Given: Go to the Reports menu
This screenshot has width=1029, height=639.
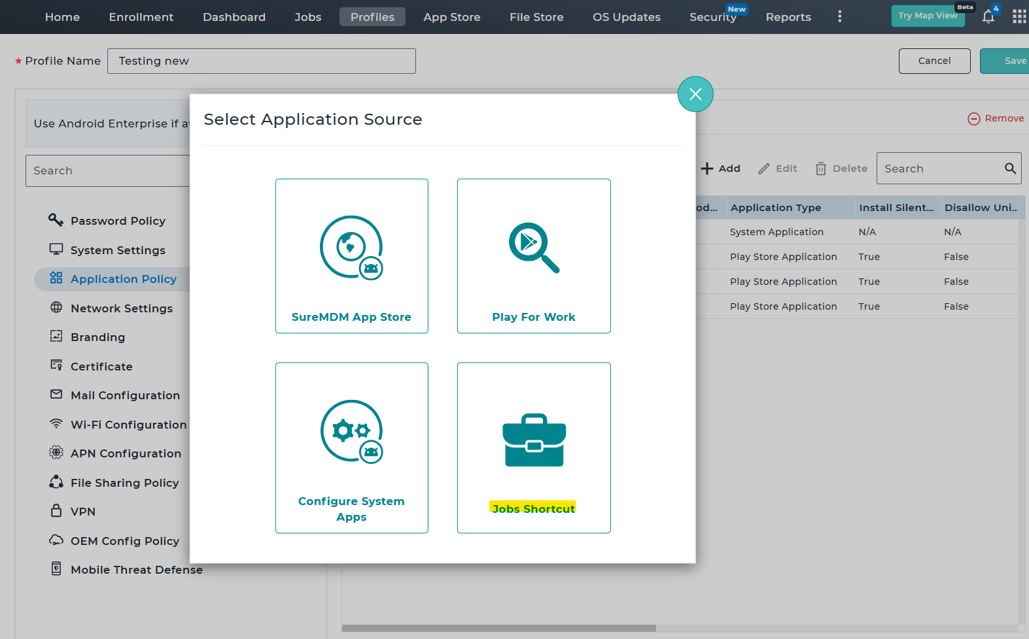Looking at the screenshot, I should (x=788, y=17).
